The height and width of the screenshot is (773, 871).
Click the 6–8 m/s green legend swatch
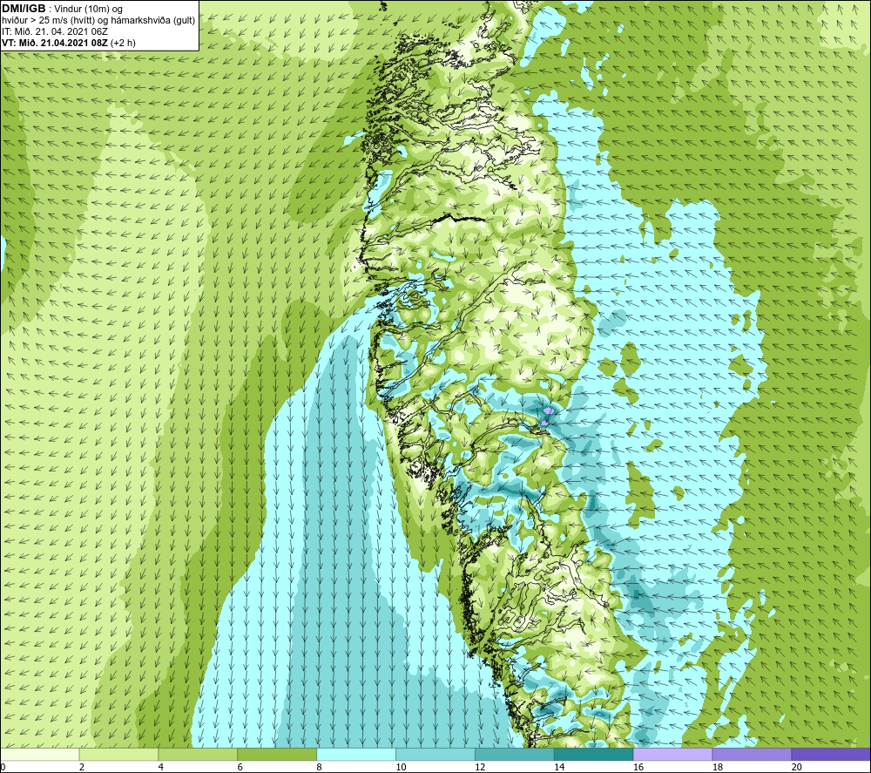pos(277,755)
